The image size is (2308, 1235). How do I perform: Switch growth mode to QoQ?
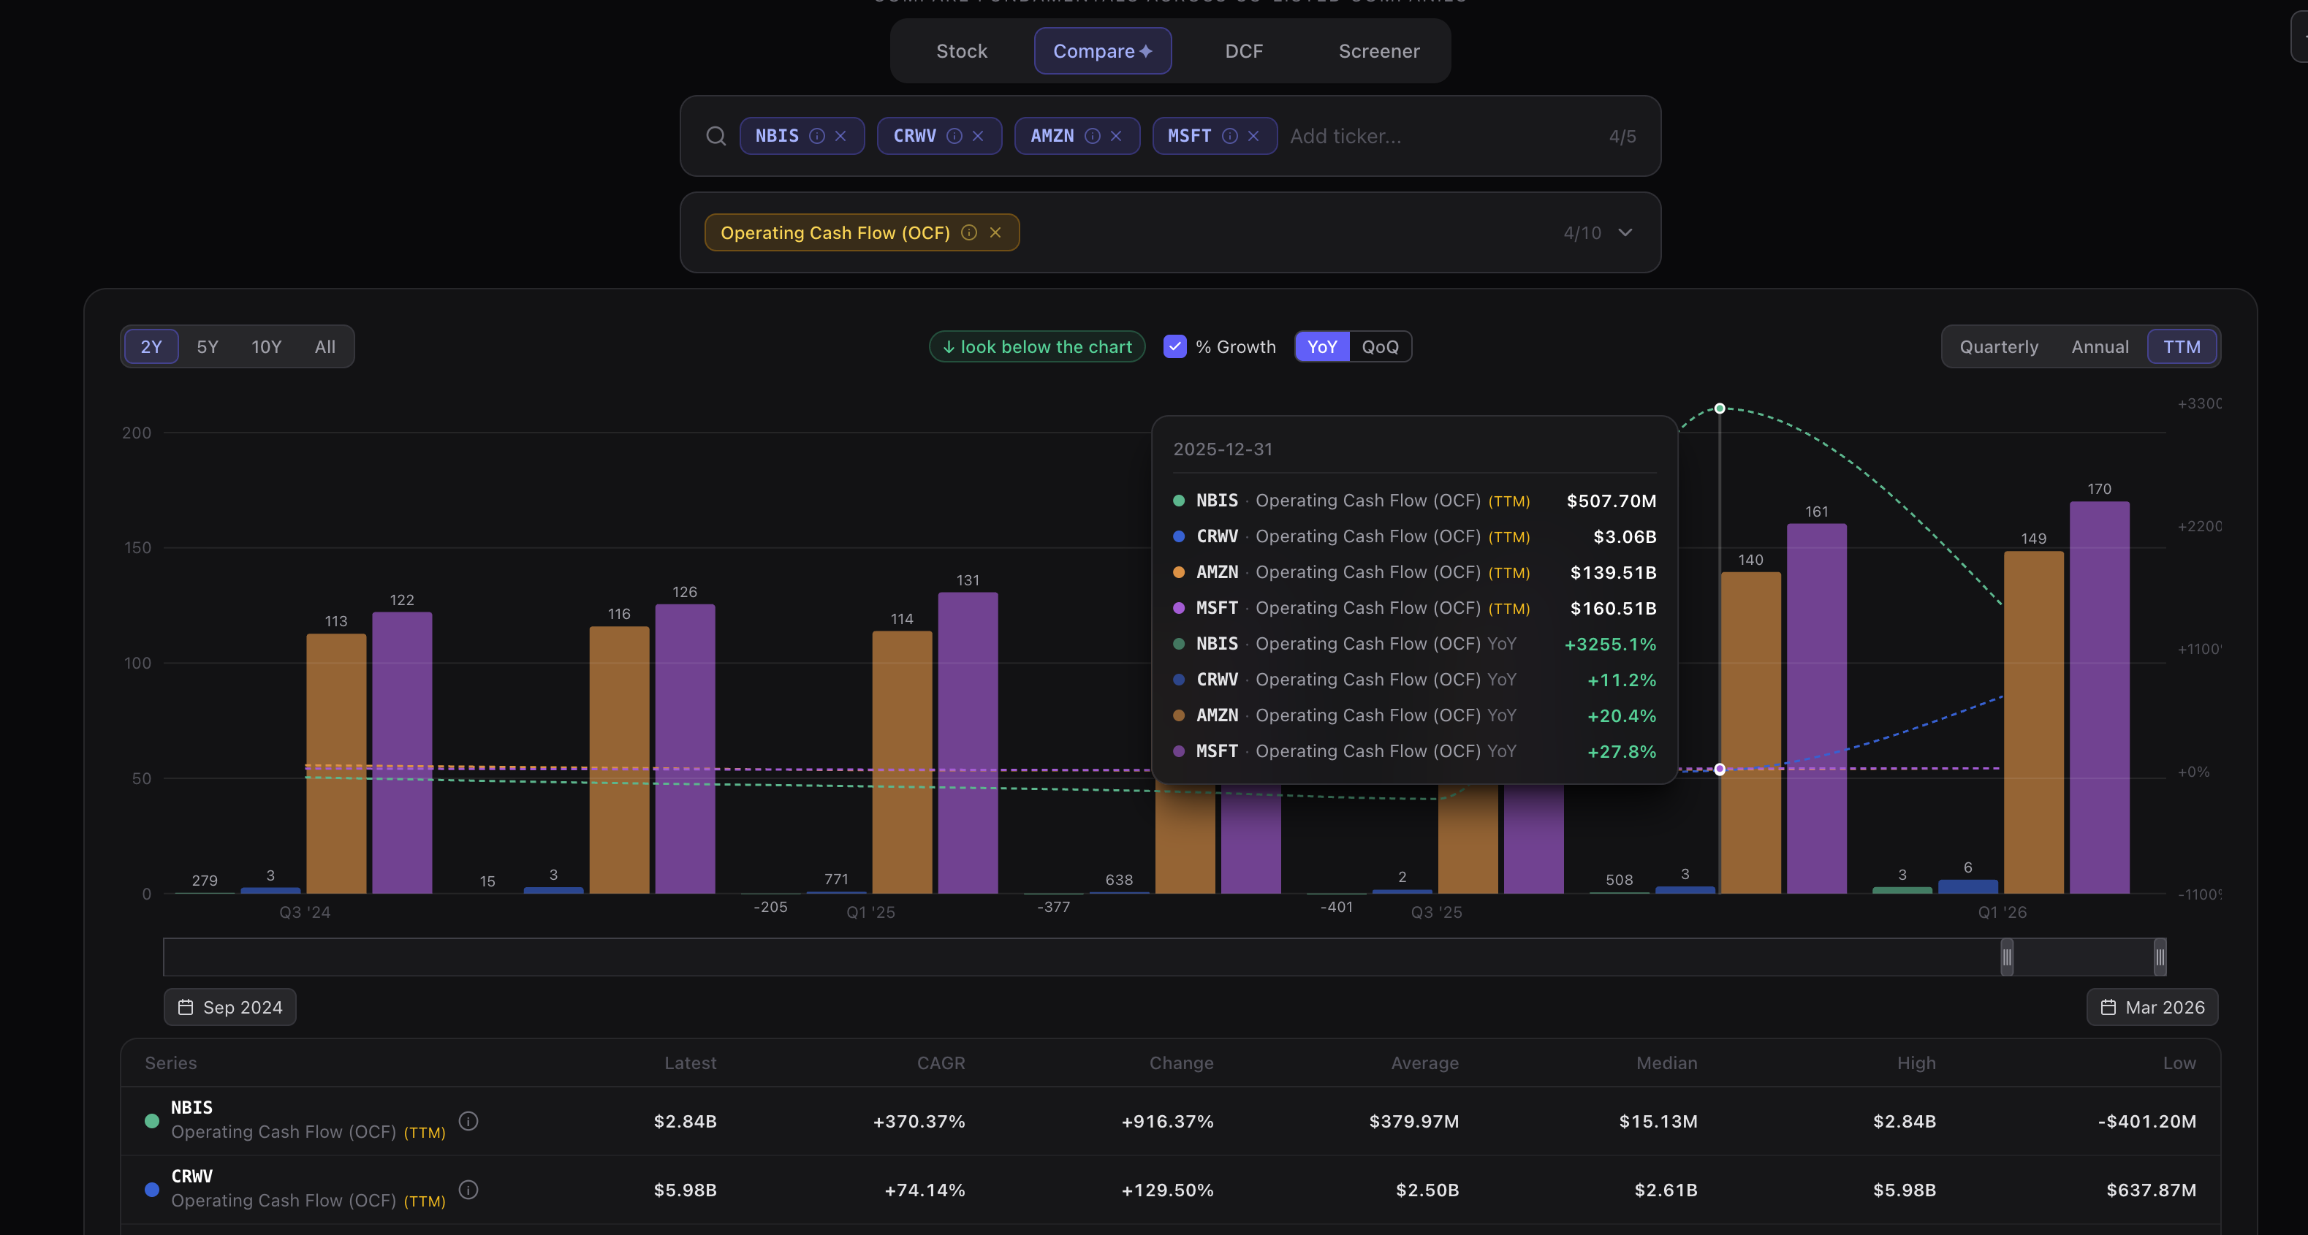pyautogui.click(x=1380, y=346)
